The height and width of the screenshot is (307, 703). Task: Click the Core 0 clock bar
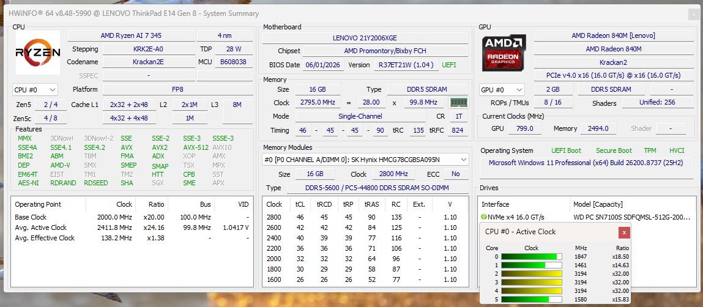click(x=532, y=257)
